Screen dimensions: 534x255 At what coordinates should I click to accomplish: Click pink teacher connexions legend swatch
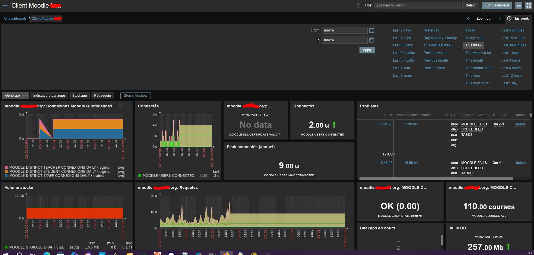[6, 167]
